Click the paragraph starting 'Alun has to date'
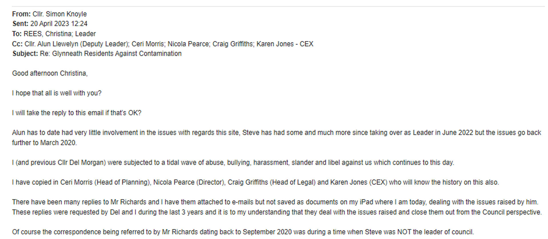Viewport: 548px width, 239px height. point(276,138)
